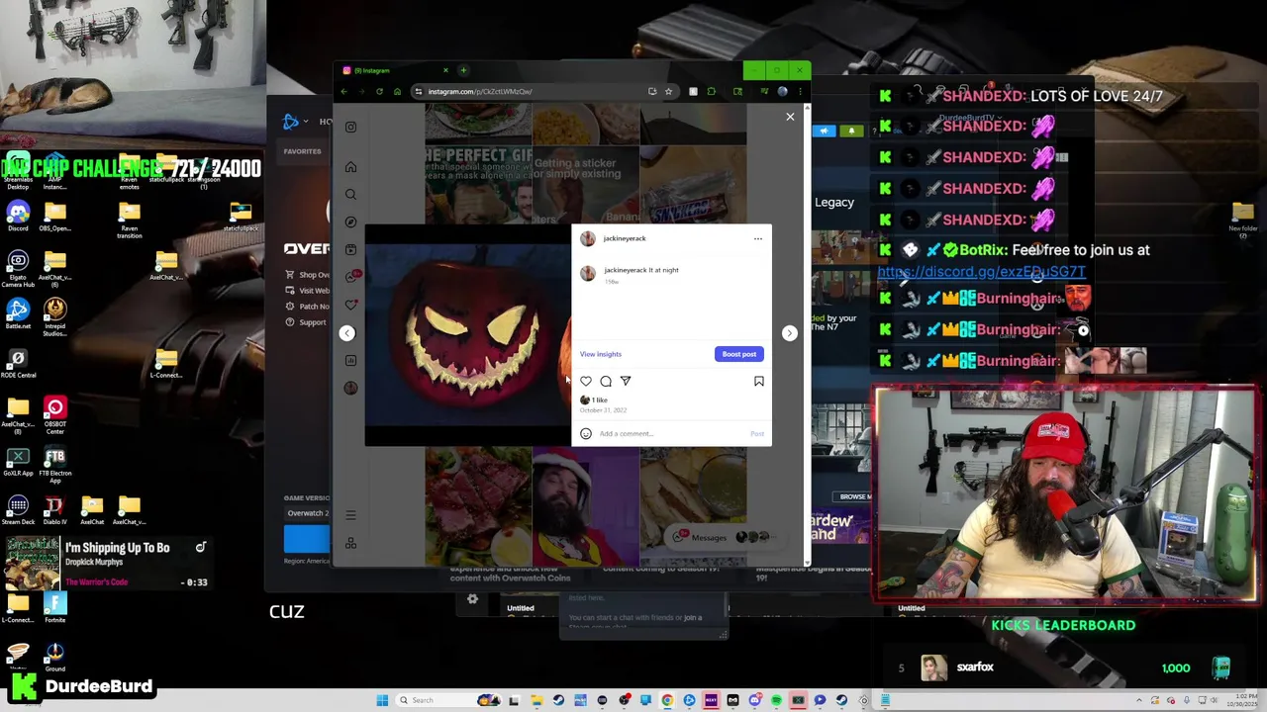Expand Overwatch 2 game version dropdown
The image size is (1267, 712).
point(308,513)
